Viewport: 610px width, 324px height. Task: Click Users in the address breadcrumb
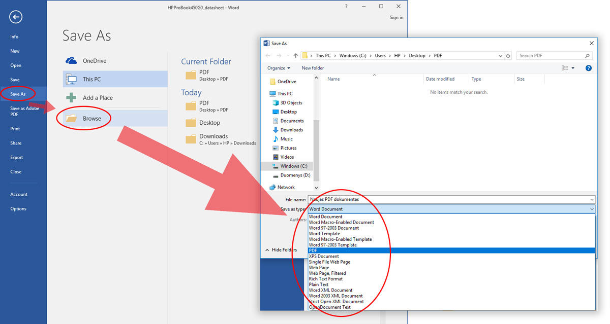[380, 56]
